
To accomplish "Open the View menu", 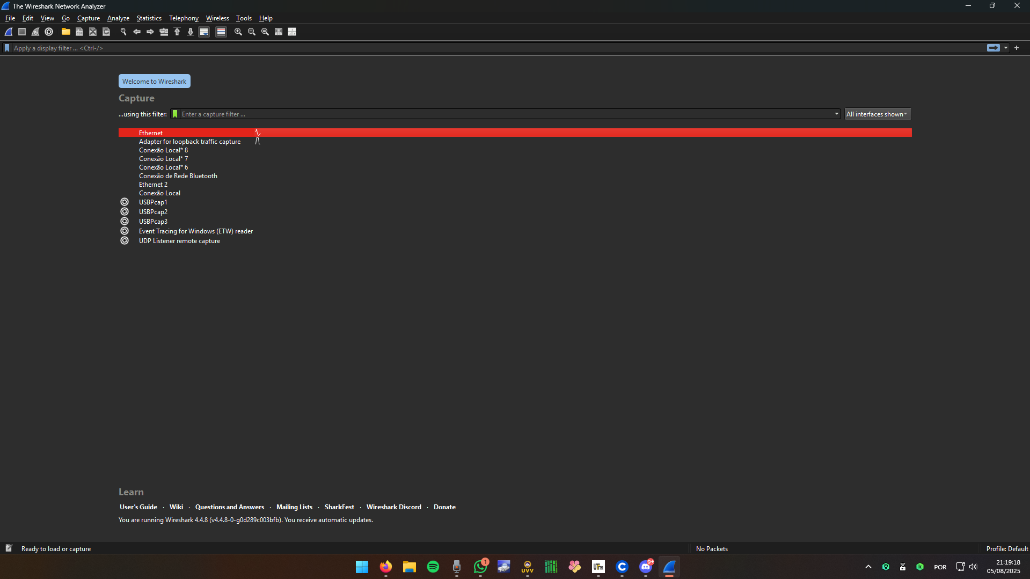I will (47, 18).
